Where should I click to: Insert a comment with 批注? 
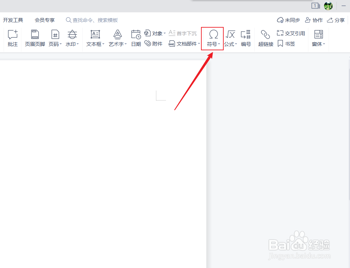[x=13, y=38]
